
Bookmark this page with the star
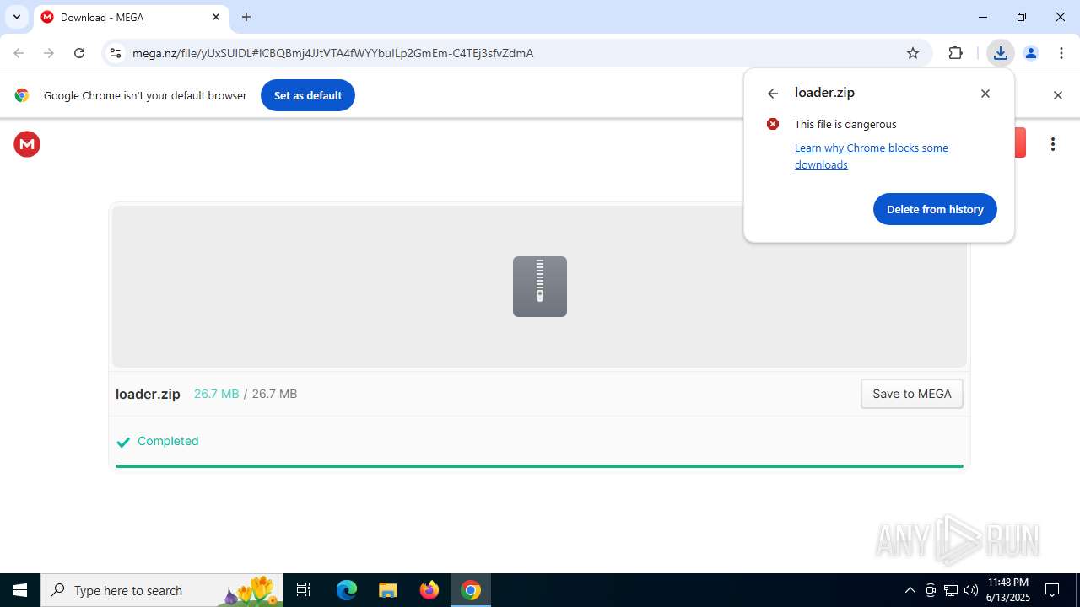(913, 53)
